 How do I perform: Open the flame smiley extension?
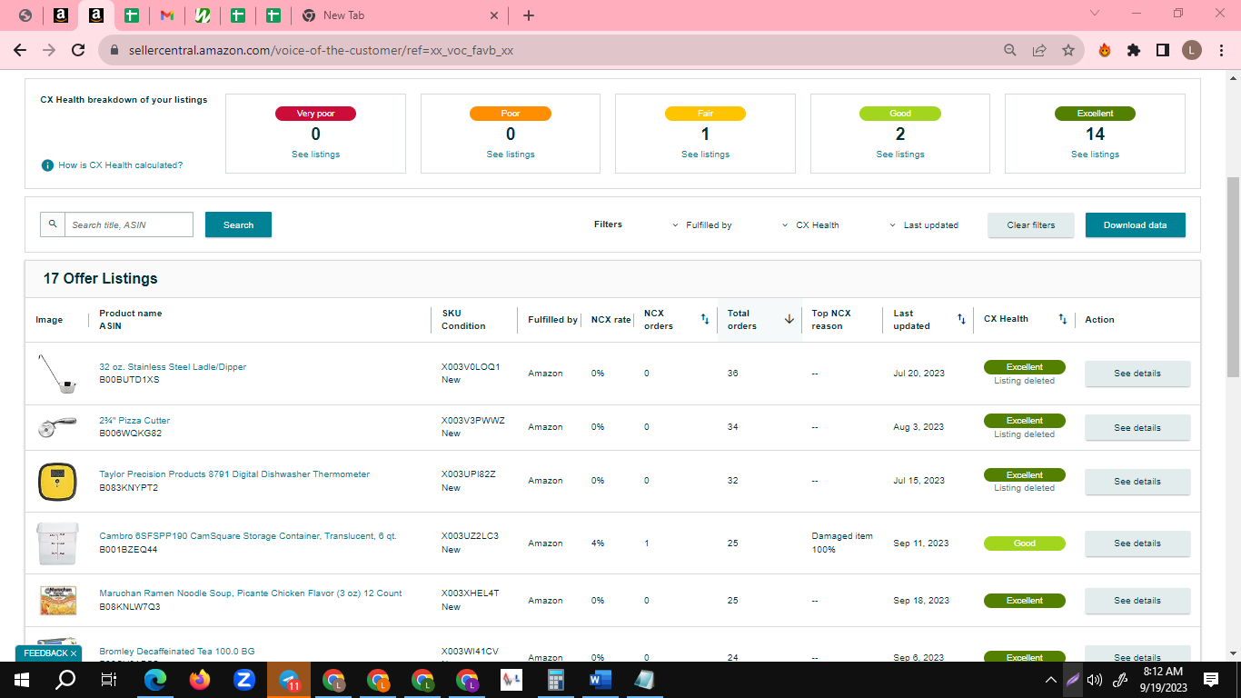[1104, 50]
